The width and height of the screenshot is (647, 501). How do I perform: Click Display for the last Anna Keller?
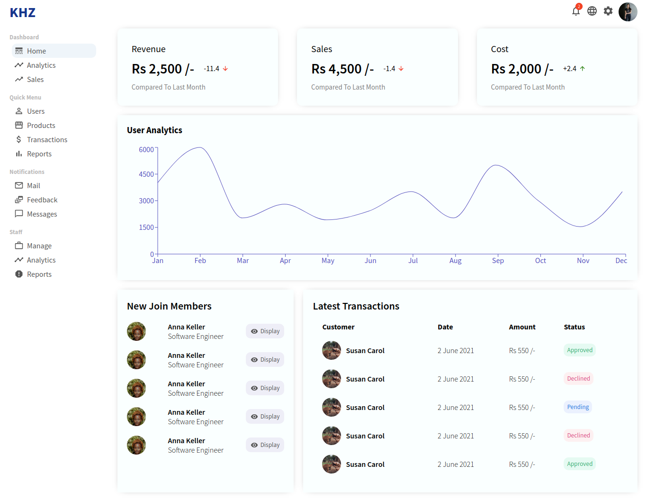265,445
